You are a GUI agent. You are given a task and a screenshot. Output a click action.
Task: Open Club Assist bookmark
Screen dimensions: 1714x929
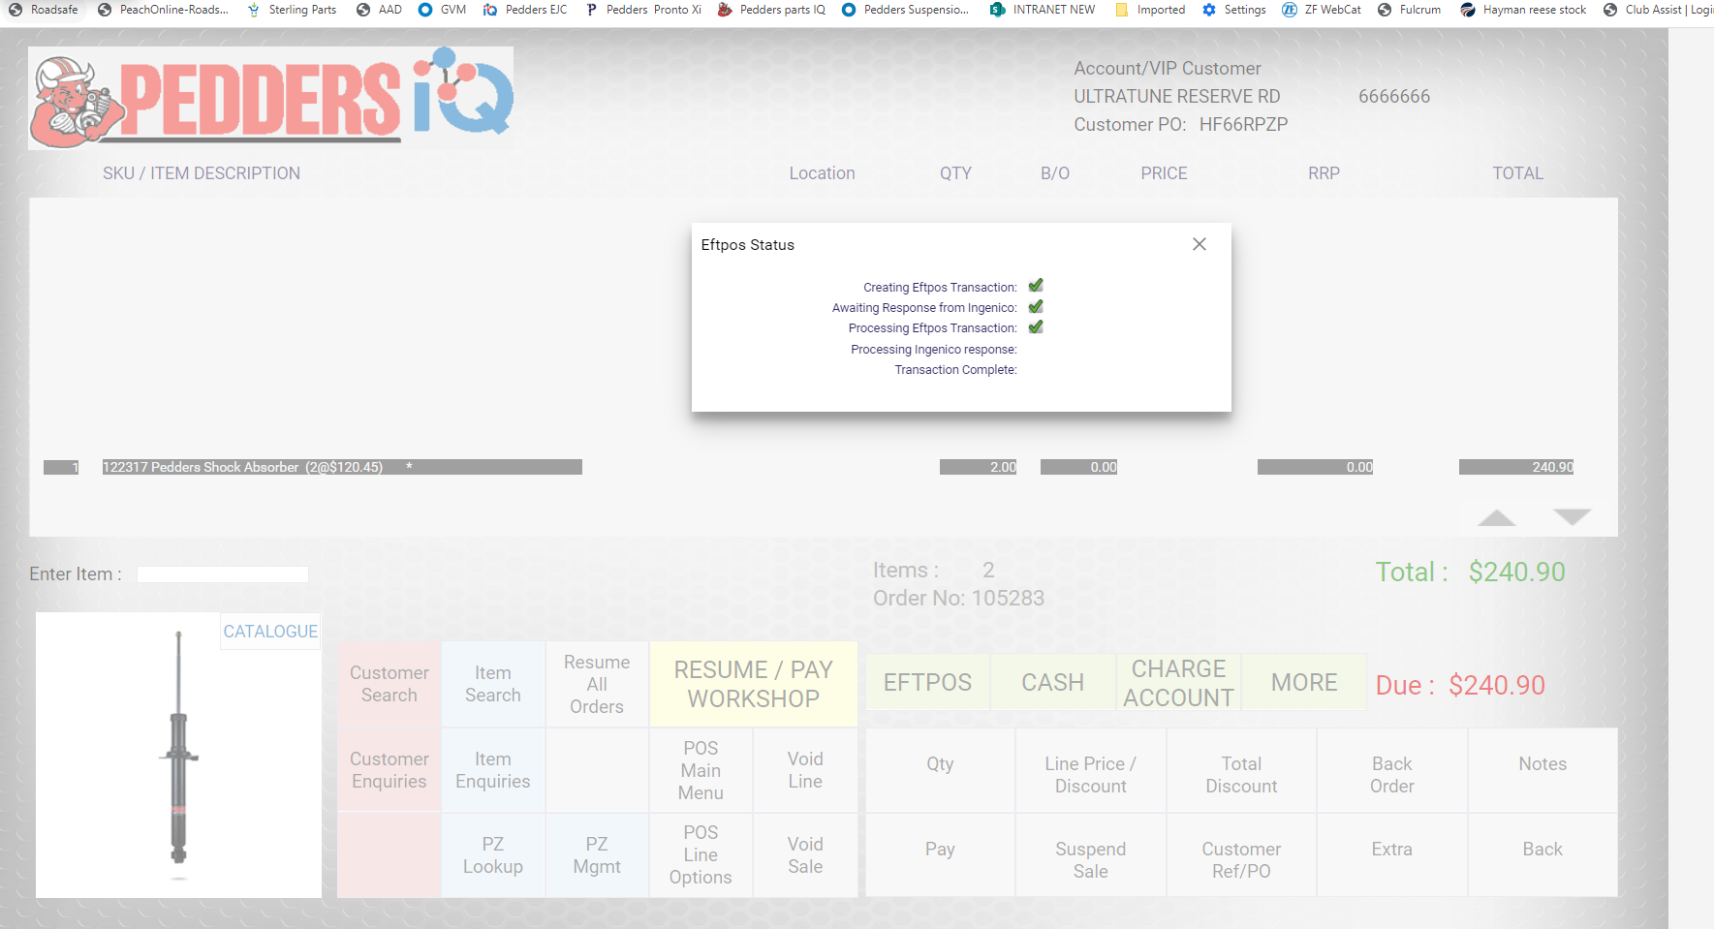pos(1658,10)
